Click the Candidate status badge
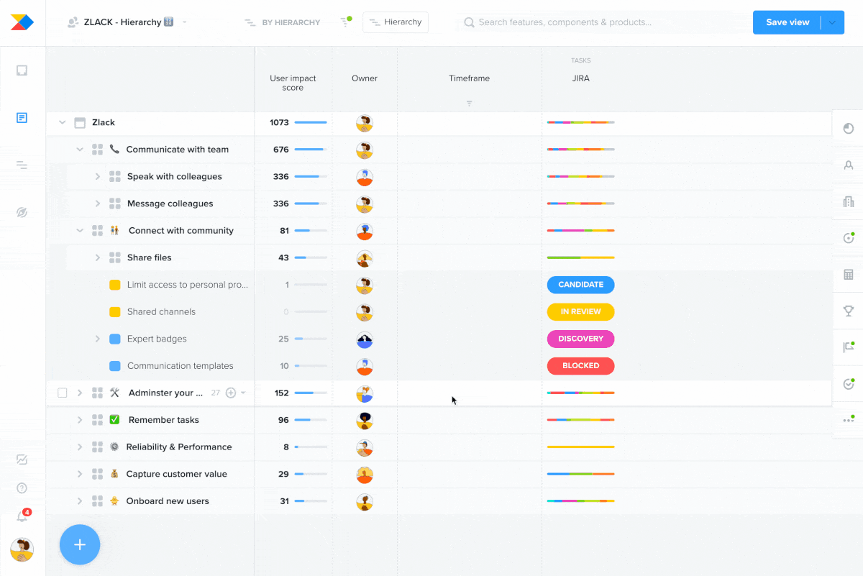863x576 pixels. click(581, 285)
